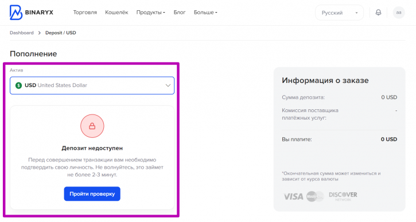
Task: Click the identity verification description text
Action: 92,167
